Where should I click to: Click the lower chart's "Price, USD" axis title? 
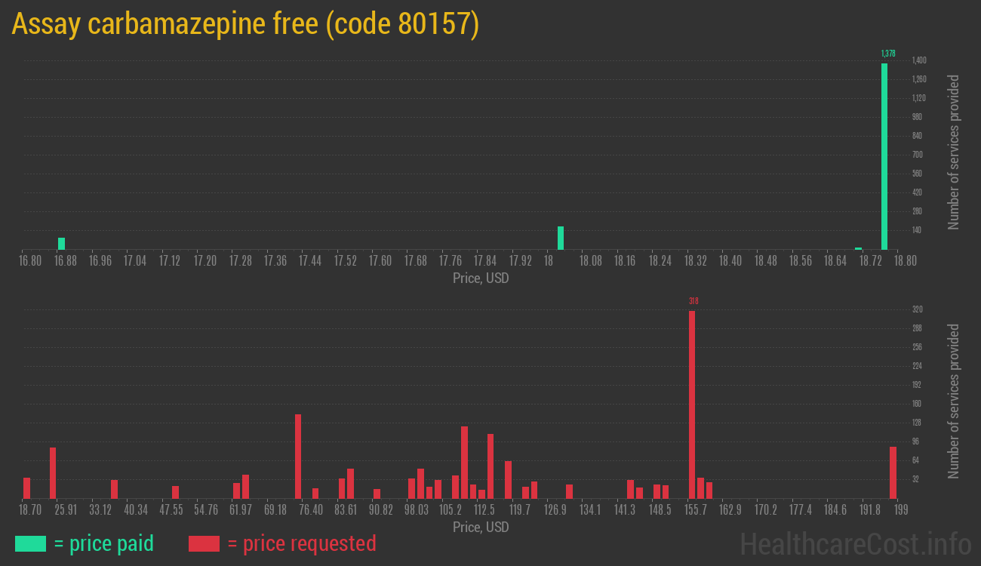481,527
